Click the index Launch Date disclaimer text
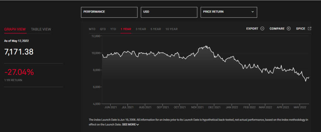This screenshot has width=321, height=132. 198,122
